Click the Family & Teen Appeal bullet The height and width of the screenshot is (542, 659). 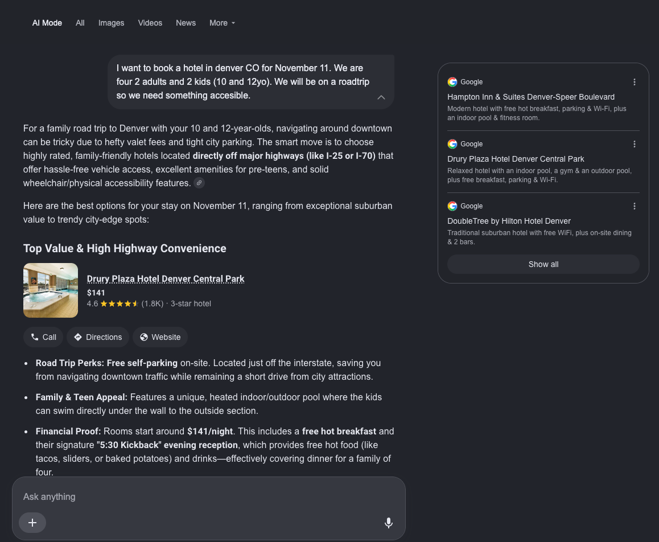[209, 404]
